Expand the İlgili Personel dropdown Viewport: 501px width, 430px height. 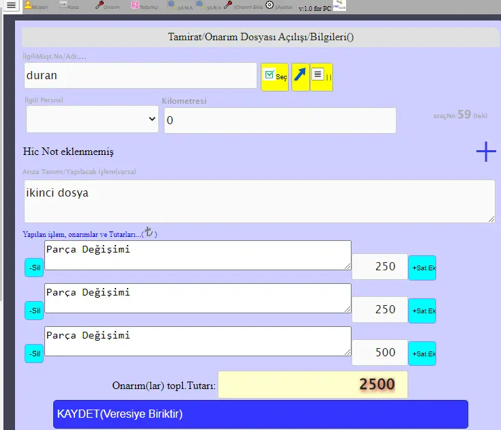click(92, 119)
